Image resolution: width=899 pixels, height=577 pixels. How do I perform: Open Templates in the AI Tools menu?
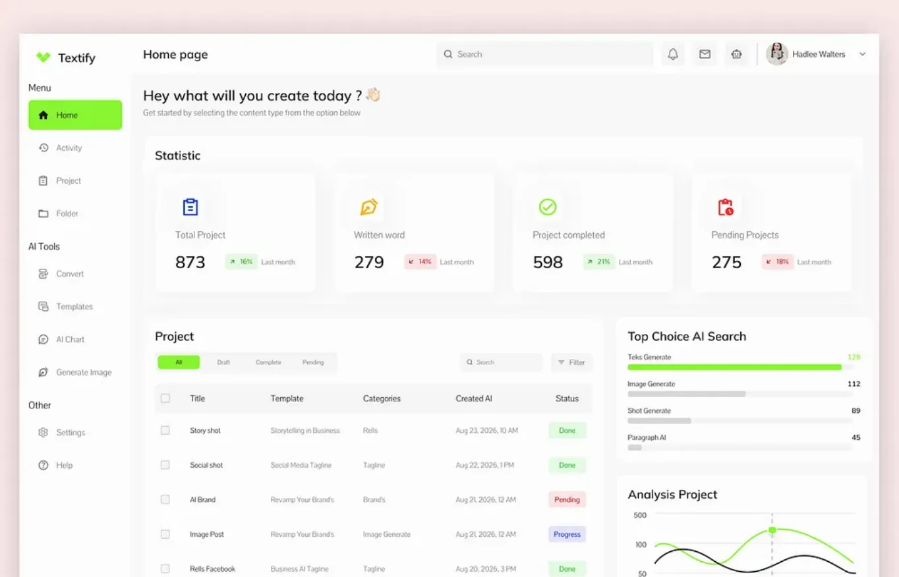(x=75, y=306)
